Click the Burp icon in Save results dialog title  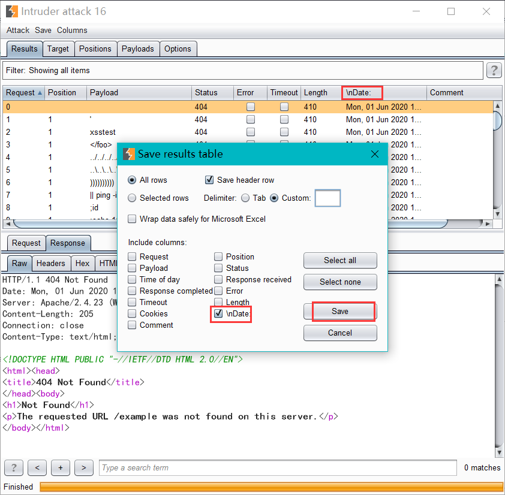(129, 154)
